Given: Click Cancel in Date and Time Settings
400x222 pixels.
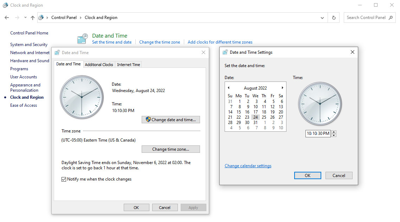Looking at the screenshot, I should (x=339, y=175).
